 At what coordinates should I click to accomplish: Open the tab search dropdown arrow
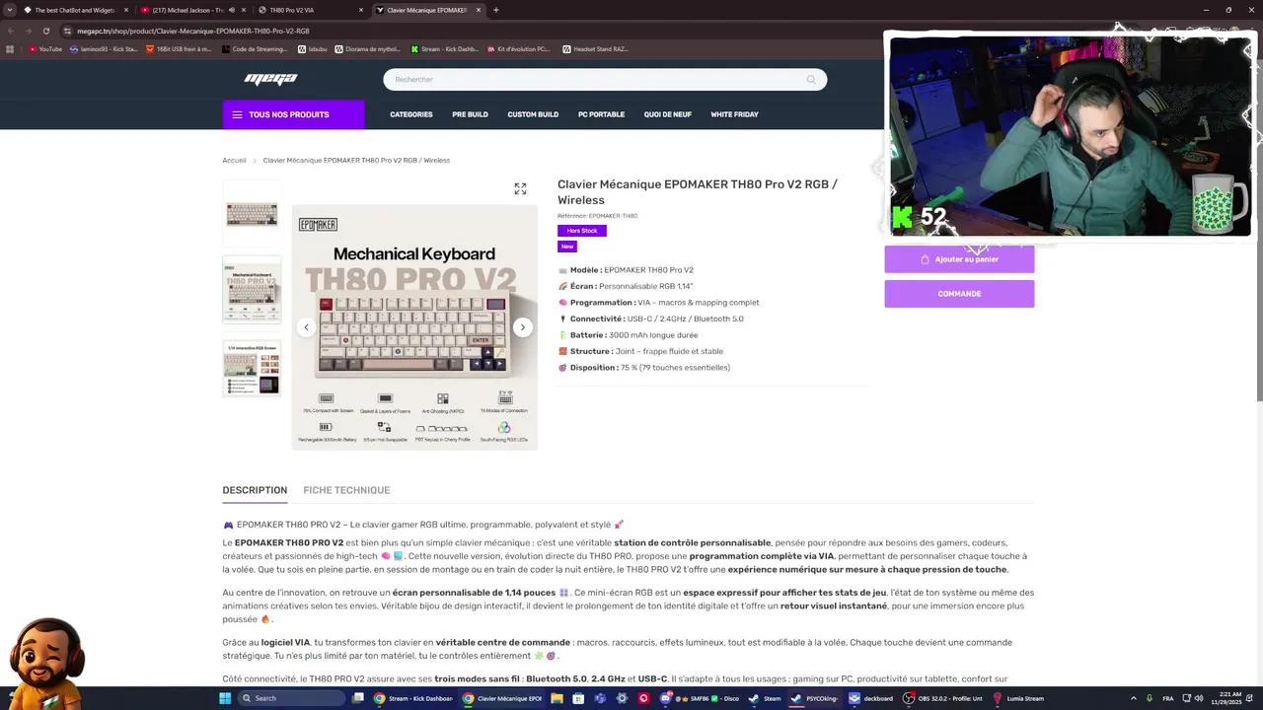[x=9, y=10]
